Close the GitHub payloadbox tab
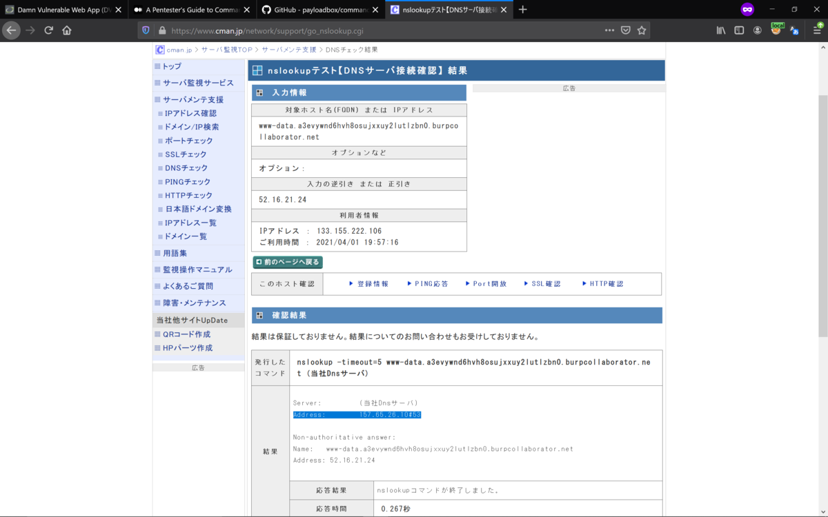 (375, 10)
